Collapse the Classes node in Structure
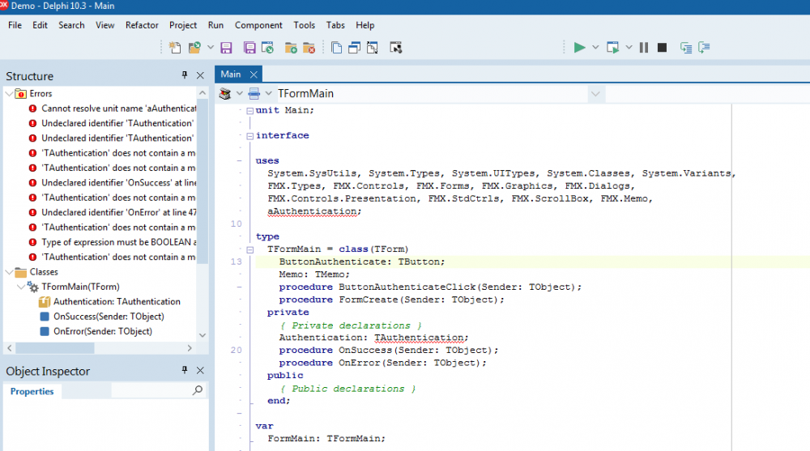Screen dimensions: 810x451 click(x=9, y=272)
